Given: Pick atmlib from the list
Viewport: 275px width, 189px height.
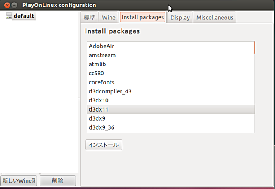Looking at the screenshot, I should (x=171, y=64).
